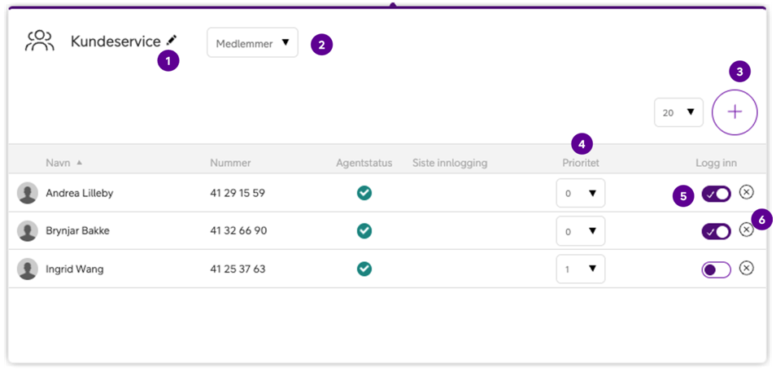Click Brynjar Bakke's green agent status checkmark

(364, 231)
